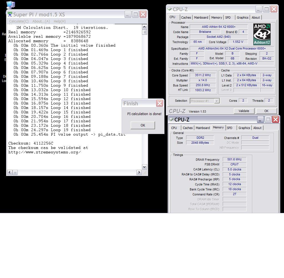Click the Super PI horizontal scrollbar thumb
Viewport: 284px width, 278px height.
[x=15, y=173]
